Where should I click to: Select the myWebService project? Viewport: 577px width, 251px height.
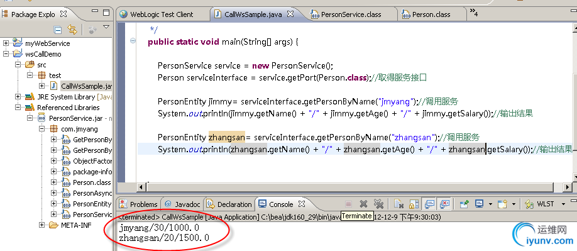(47, 43)
